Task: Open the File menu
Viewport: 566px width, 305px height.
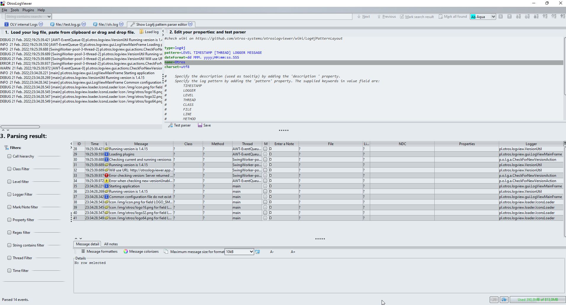Action: pos(4,10)
